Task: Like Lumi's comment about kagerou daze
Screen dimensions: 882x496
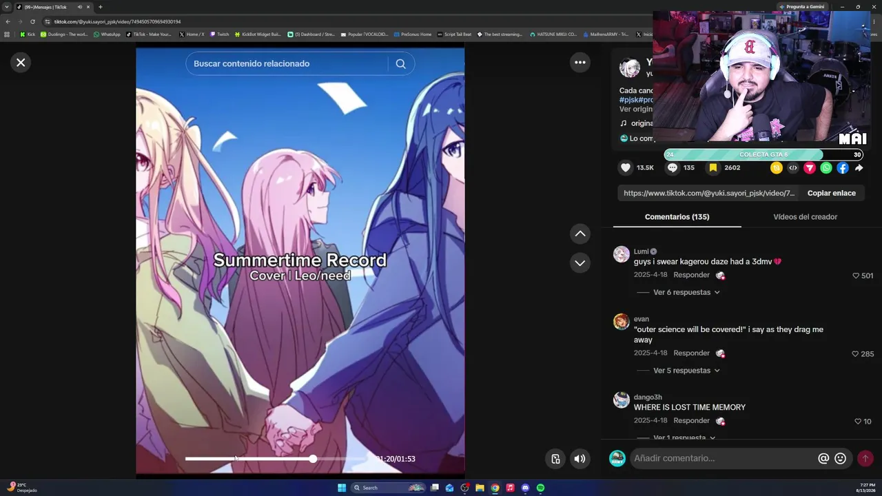Action: 856,276
